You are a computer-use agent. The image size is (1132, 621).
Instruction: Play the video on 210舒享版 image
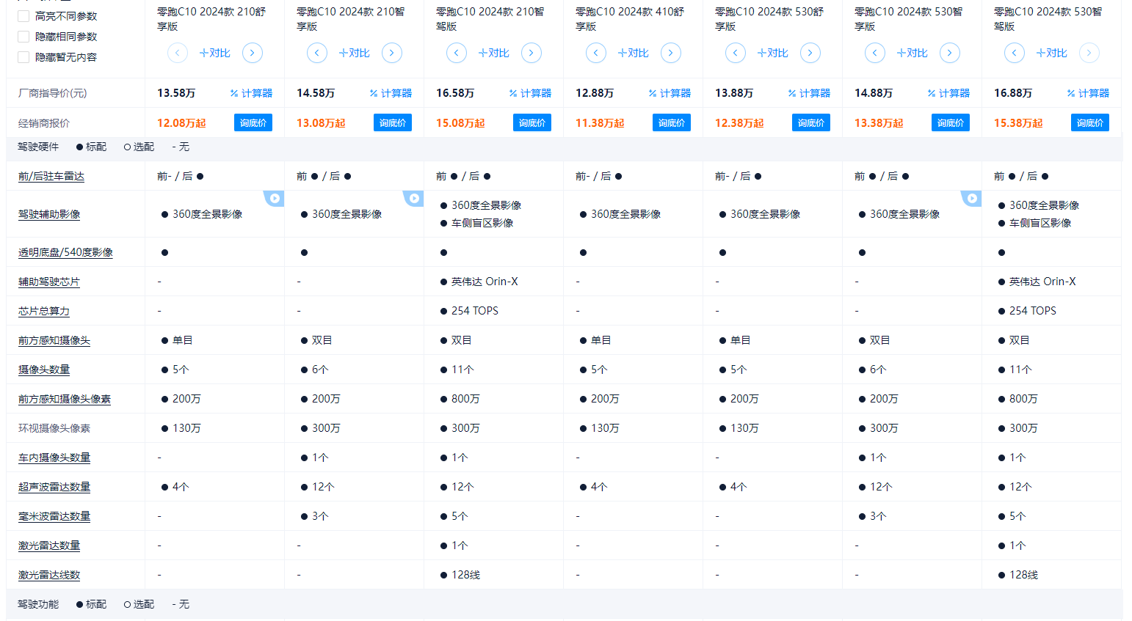click(274, 198)
